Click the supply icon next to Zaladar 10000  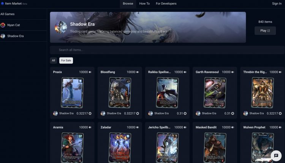point(138,127)
